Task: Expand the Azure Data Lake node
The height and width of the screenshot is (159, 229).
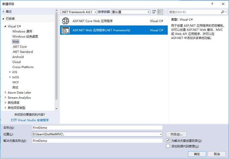Action: click(x=6, y=92)
